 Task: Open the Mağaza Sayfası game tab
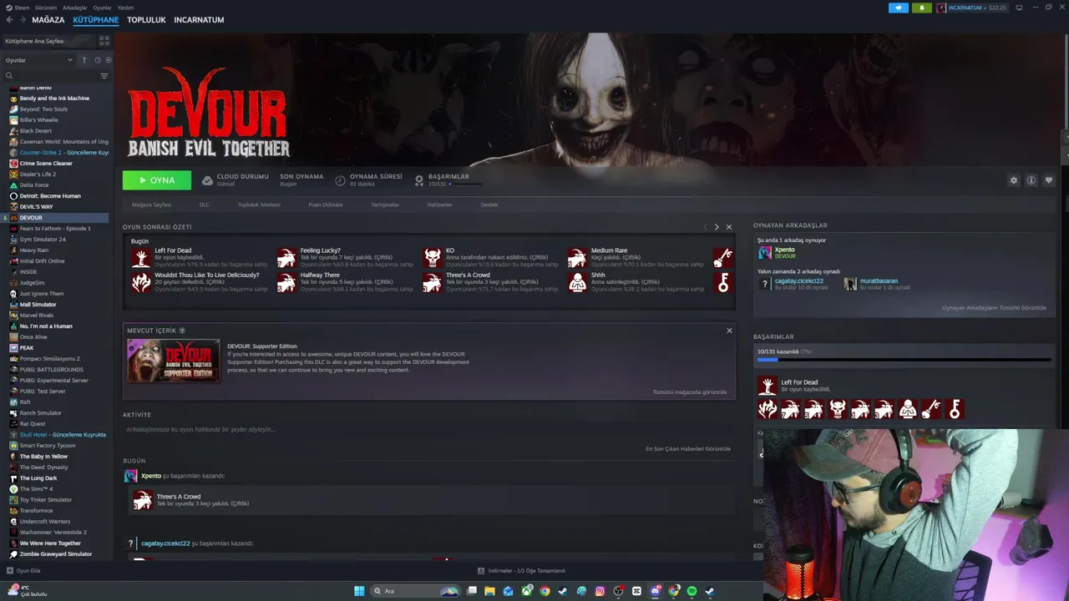151,205
